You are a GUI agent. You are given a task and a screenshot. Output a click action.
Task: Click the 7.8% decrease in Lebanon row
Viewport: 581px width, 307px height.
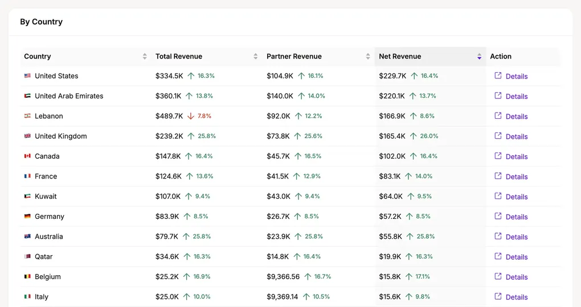pyautogui.click(x=204, y=116)
